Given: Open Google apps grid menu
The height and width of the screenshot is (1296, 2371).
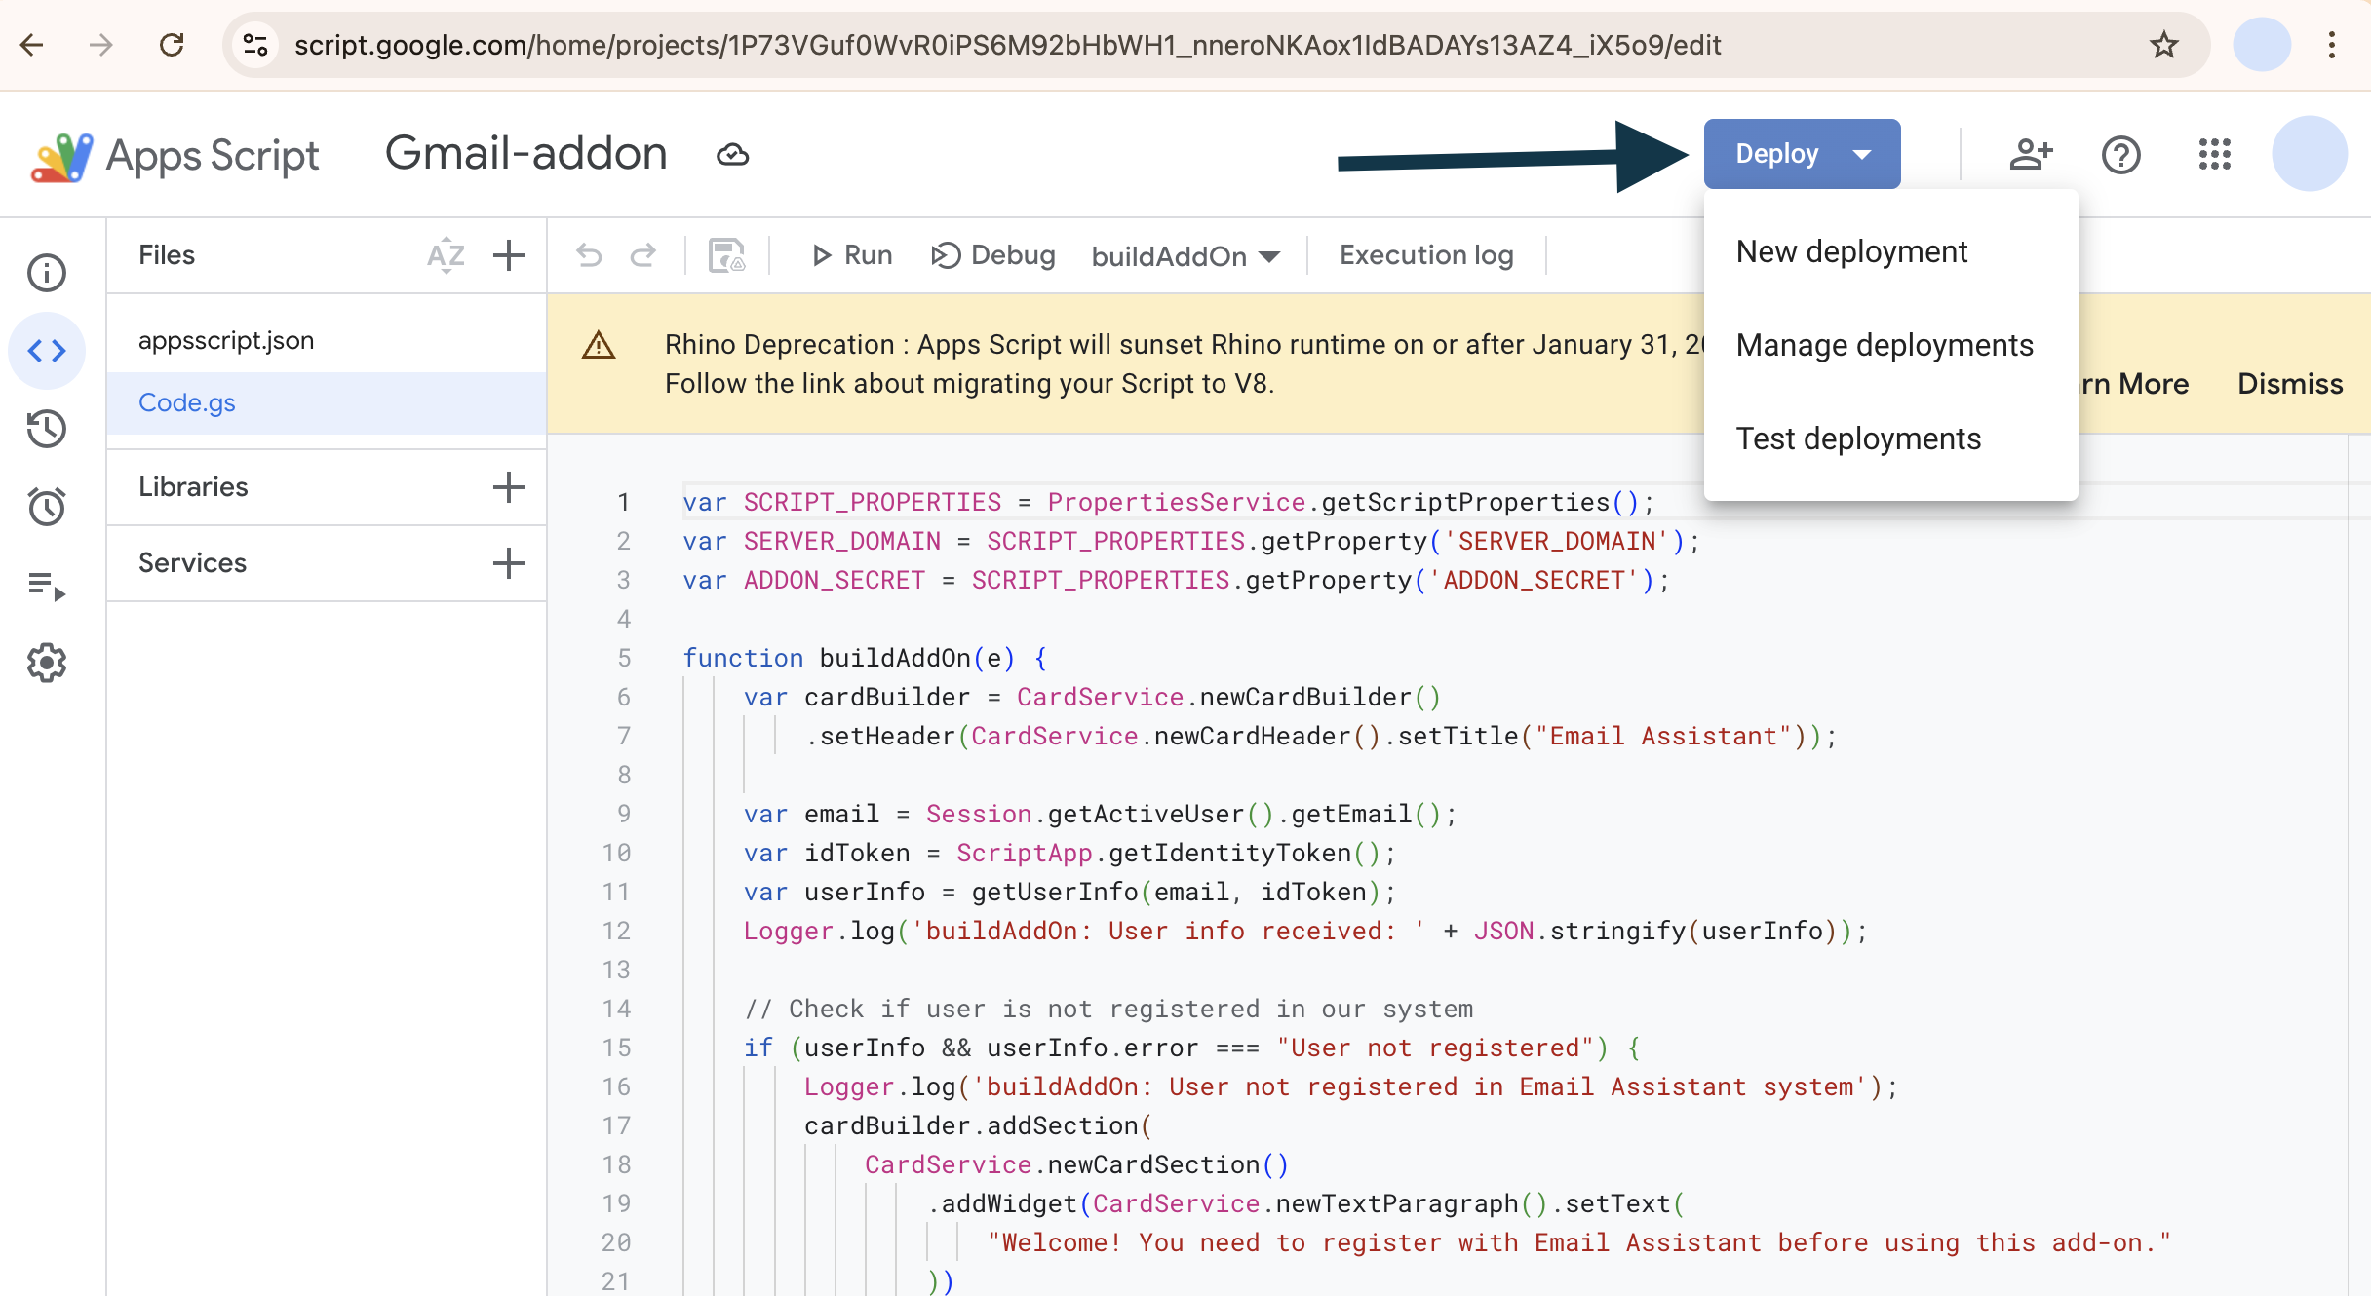Looking at the screenshot, I should [x=2214, y=154].
